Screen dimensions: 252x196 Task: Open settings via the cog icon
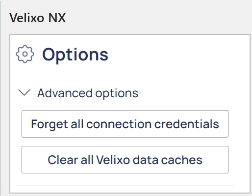[25, 54]
